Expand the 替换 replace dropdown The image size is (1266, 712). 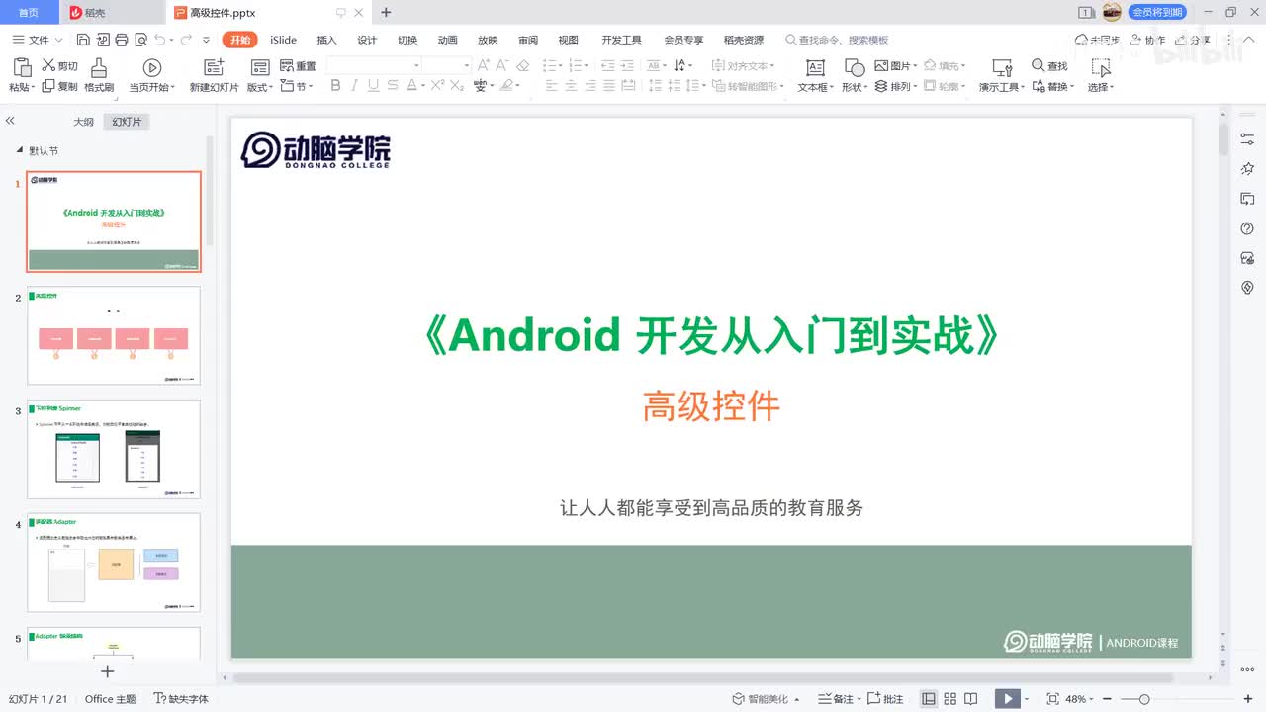click(1072, 87)
